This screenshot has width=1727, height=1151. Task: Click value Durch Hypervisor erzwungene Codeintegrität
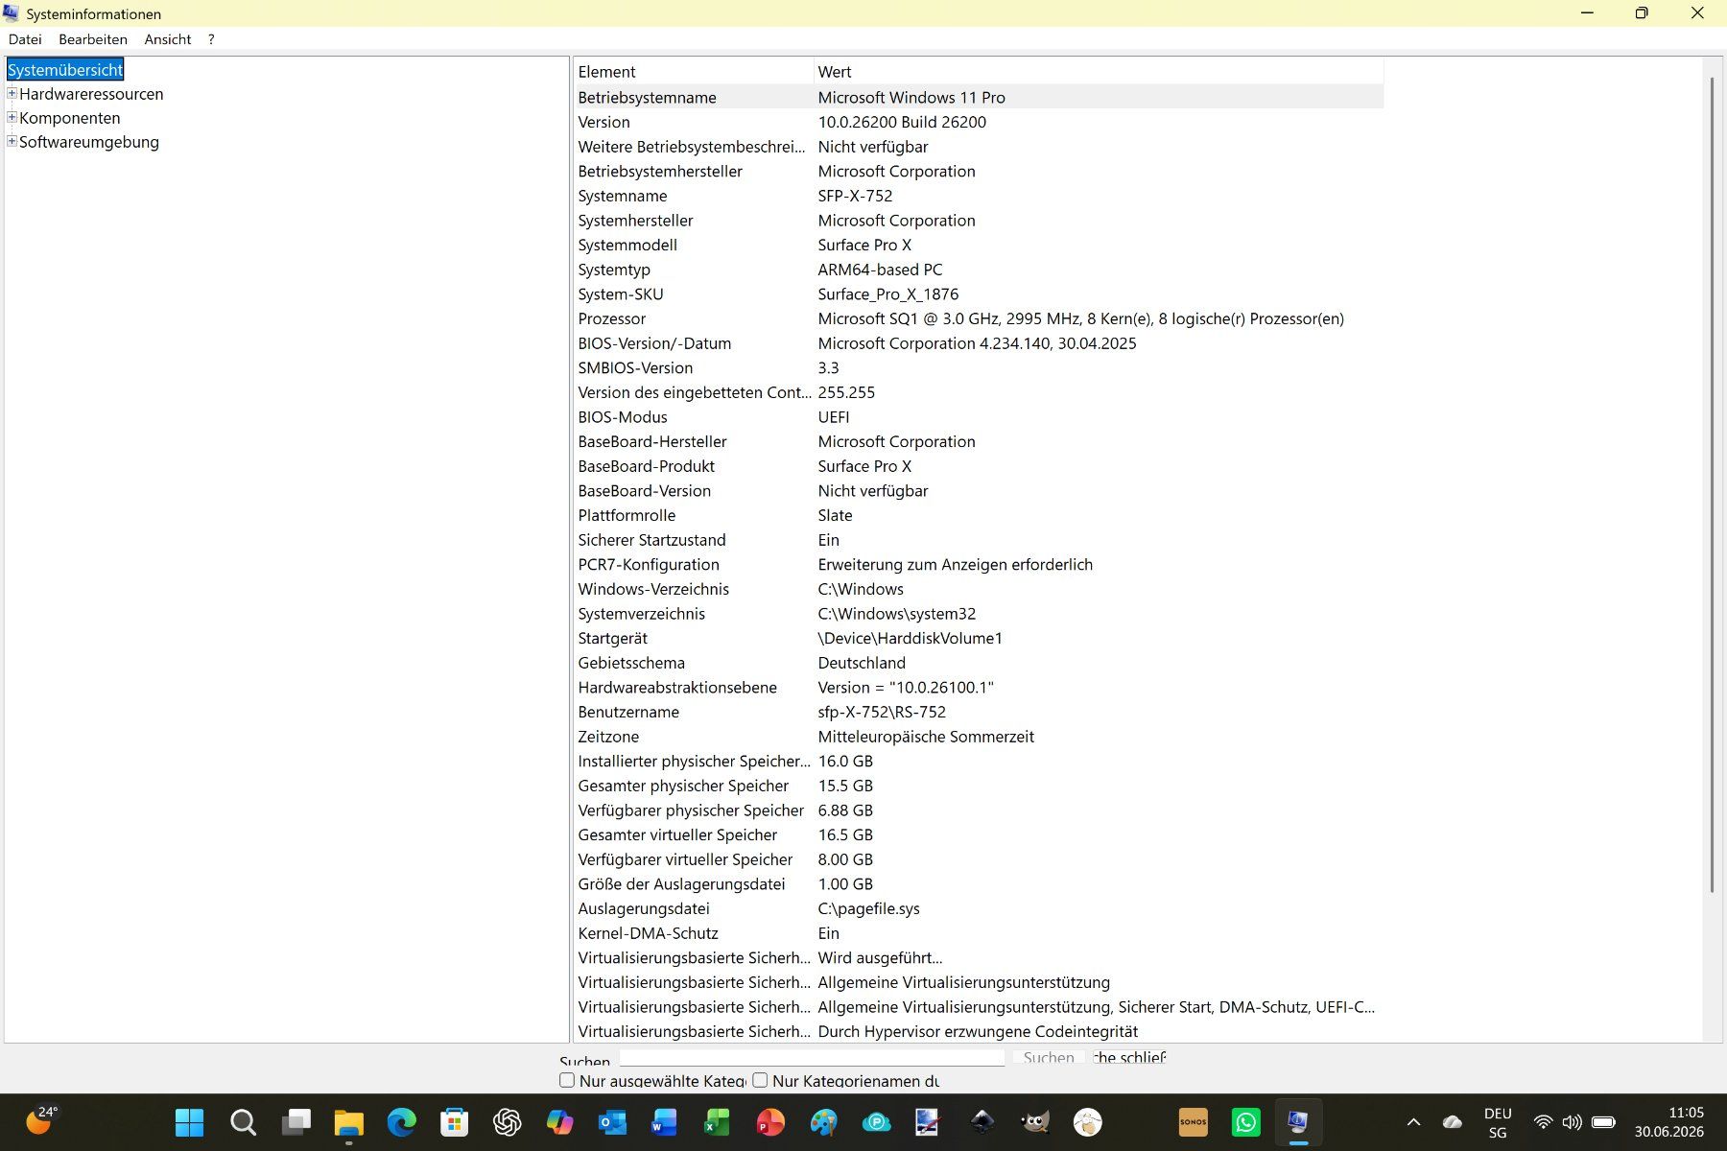tap(978, 1031)
